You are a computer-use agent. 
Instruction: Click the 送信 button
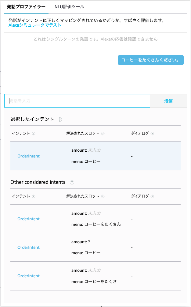[x=169, y=100]
